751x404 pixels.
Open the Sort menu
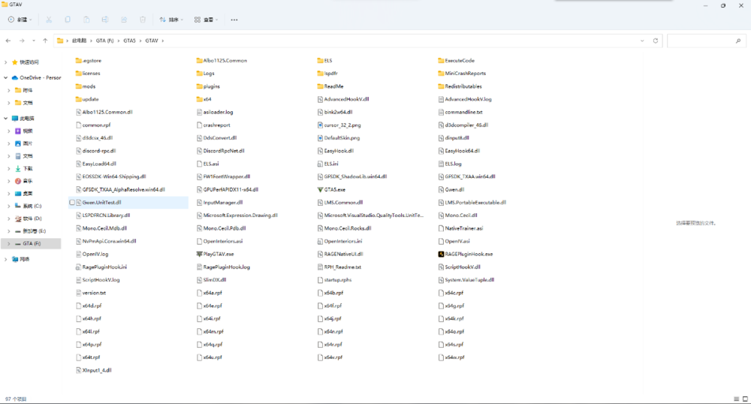click(x=171, y=20)
